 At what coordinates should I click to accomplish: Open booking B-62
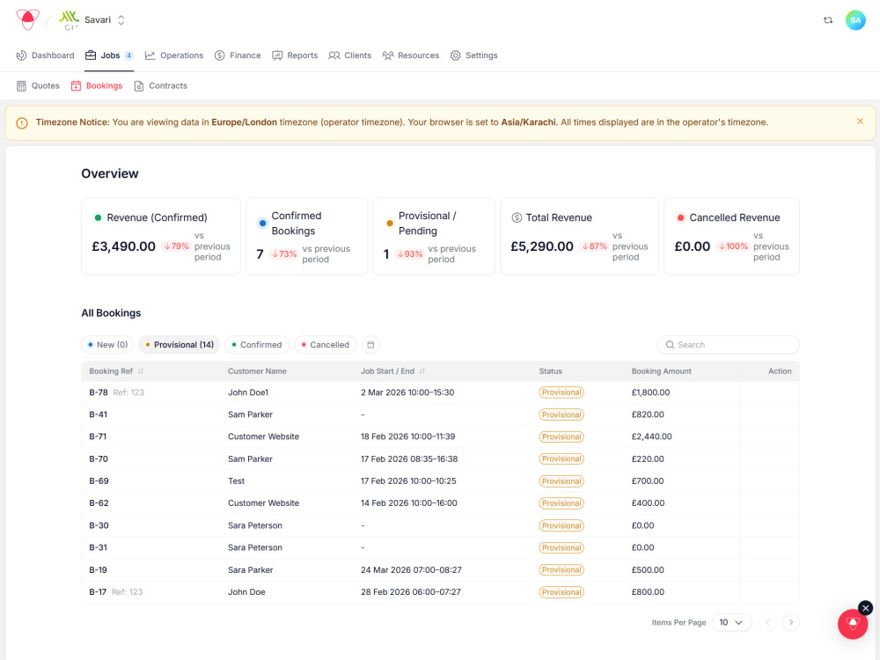coord(99,503)
